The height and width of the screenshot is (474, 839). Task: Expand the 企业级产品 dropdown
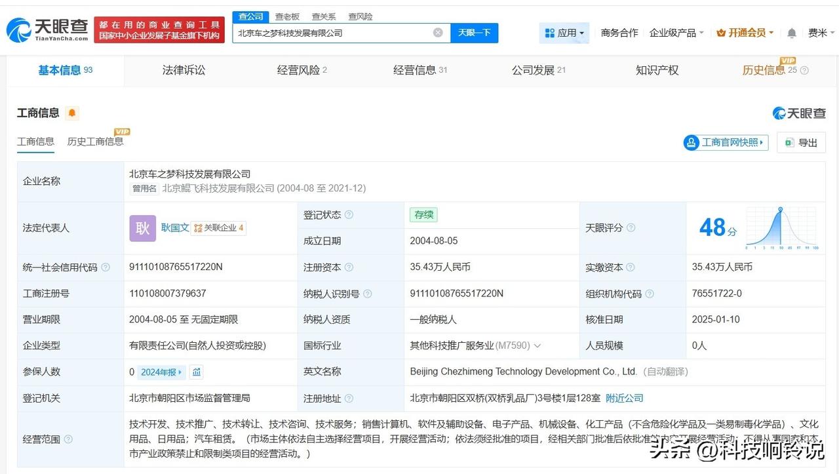pos(676,33)
